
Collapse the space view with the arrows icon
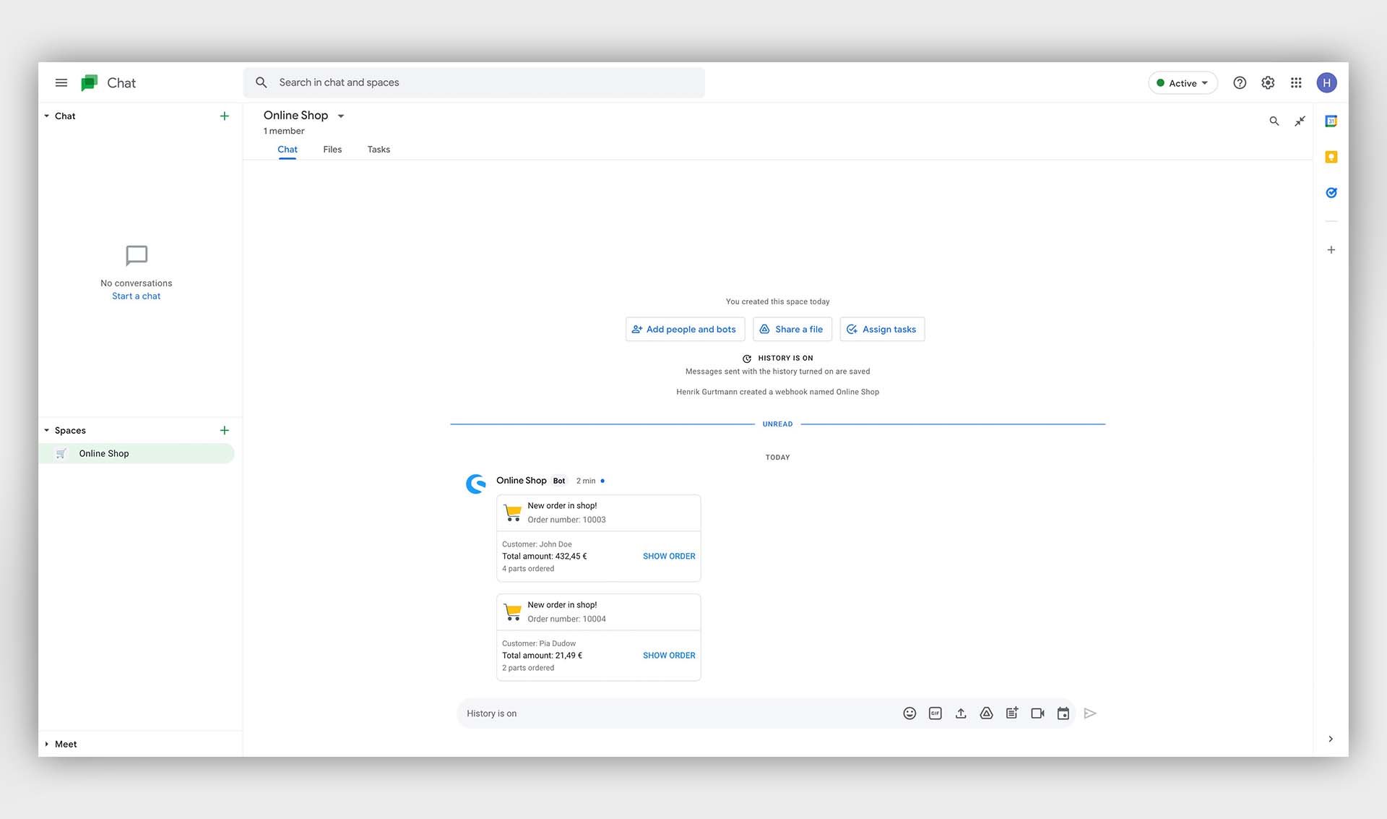[1300, 121]
